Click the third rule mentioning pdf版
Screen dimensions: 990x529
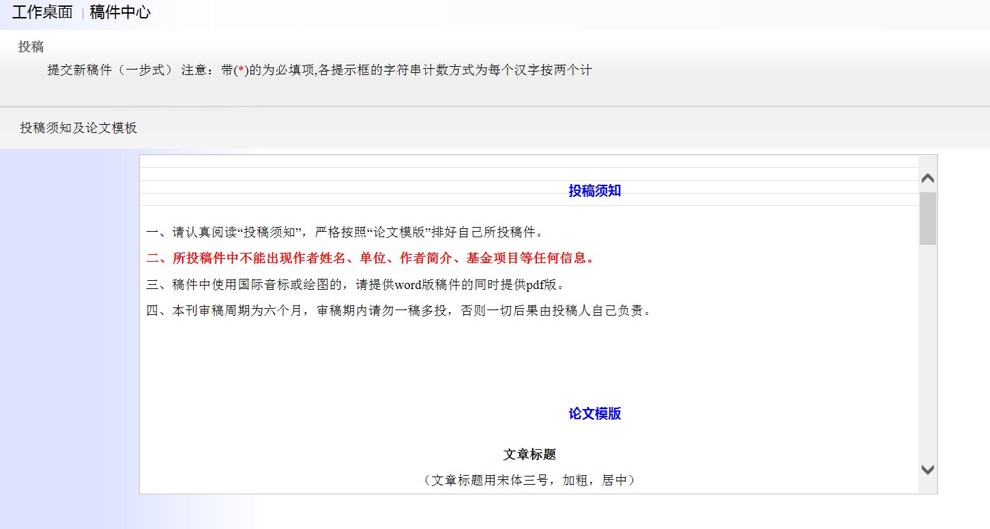coord(355,284)
